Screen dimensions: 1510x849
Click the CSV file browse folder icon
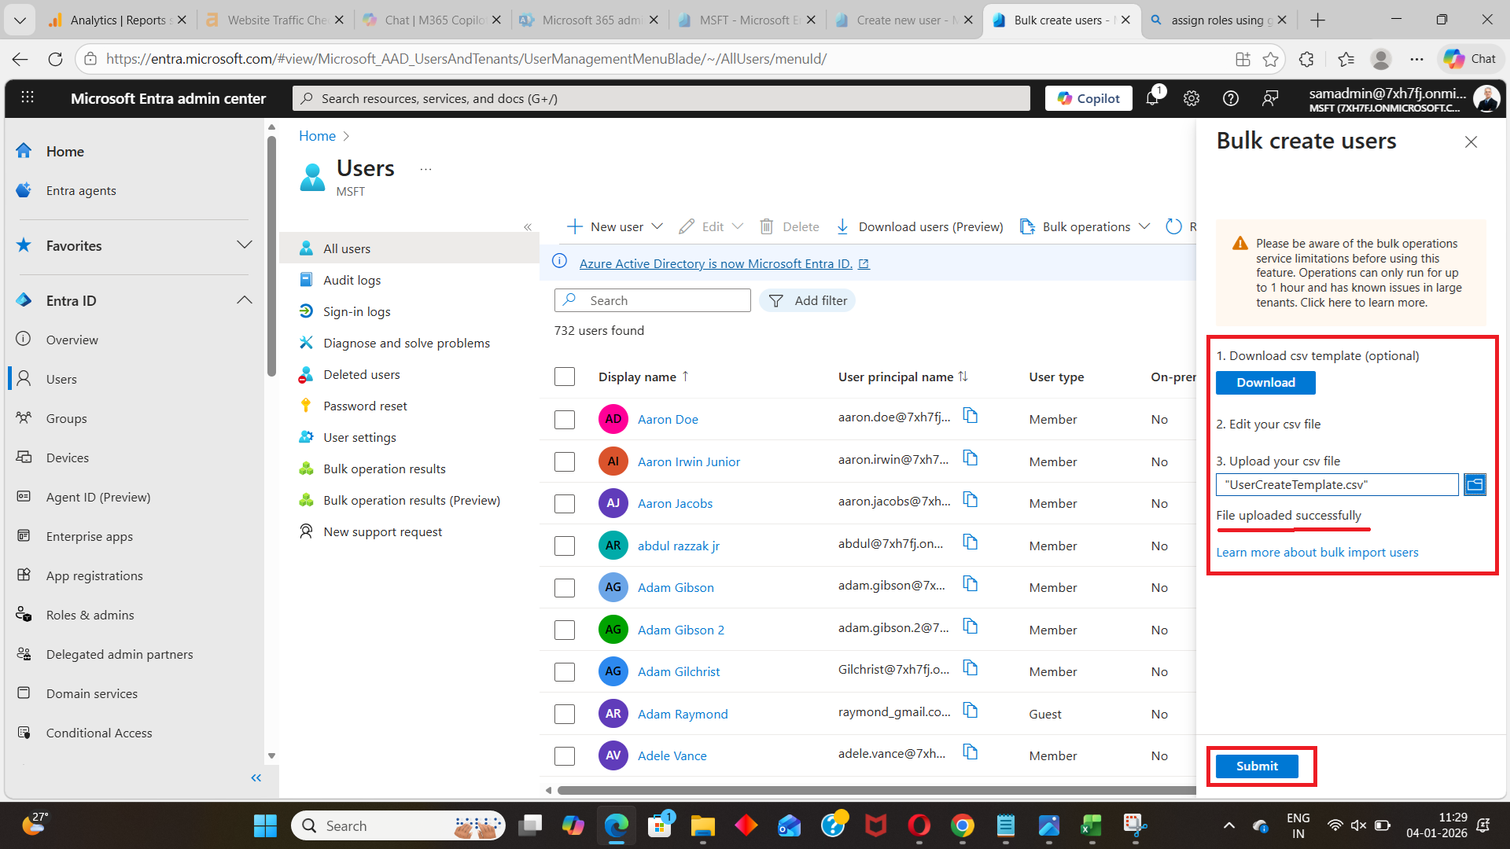[1475, 484]
